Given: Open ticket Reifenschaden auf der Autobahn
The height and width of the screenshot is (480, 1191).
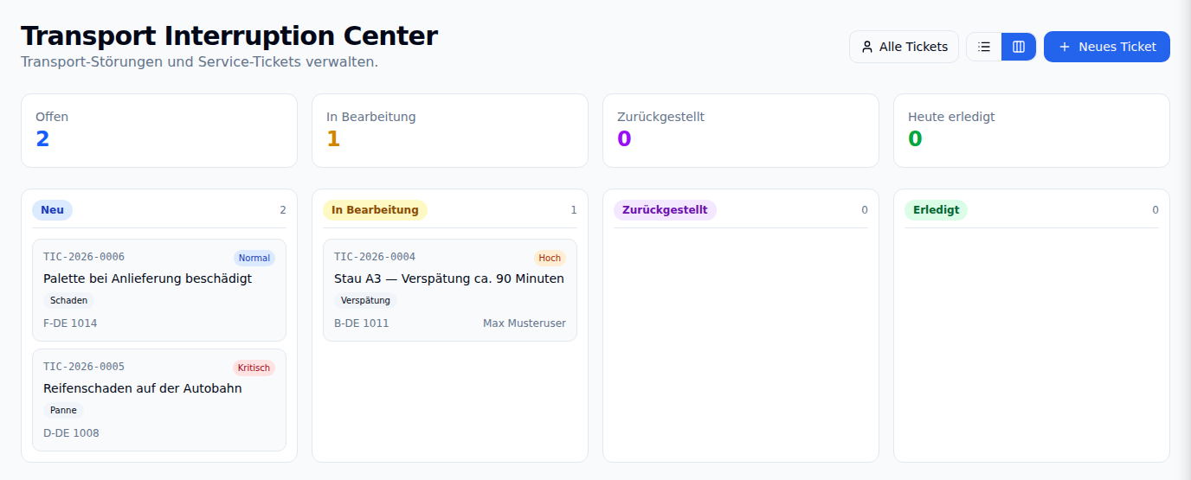Looking at the screenshot, I should pyautogui.click(x=159, y=400).
